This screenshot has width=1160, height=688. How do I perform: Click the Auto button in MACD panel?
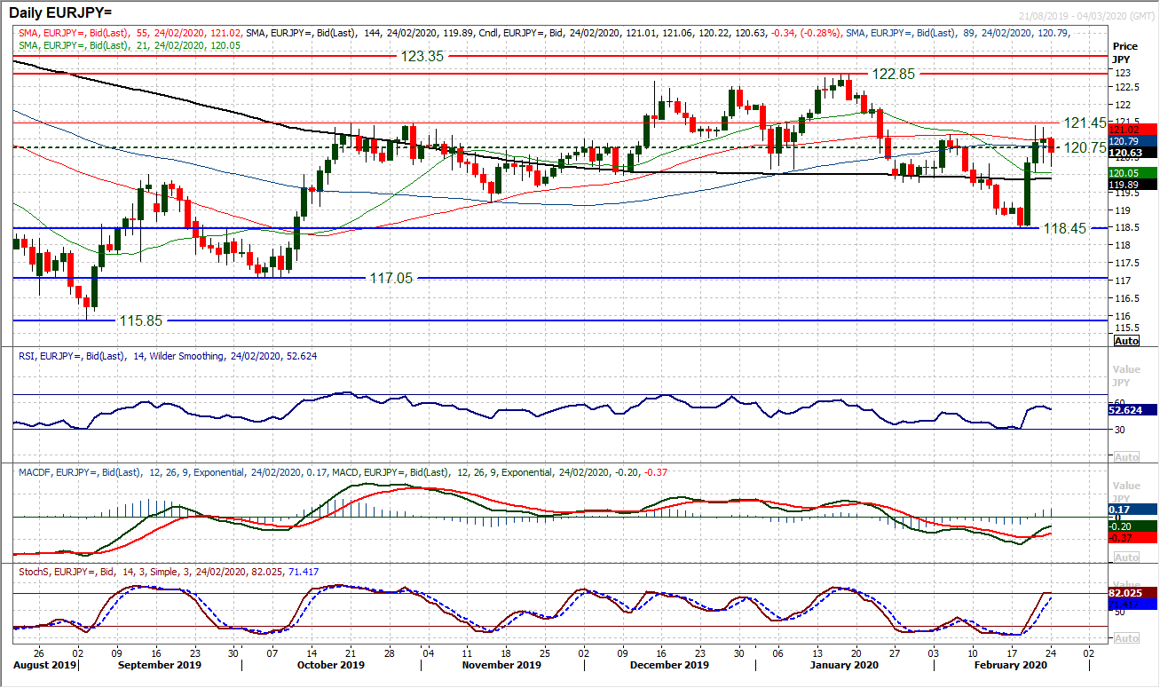pyautogui.click(x=1125, y=558)
